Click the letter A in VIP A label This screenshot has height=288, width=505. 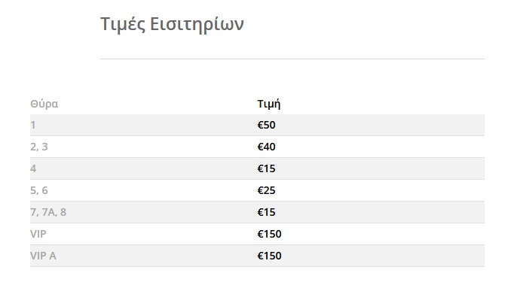point(53,256)
